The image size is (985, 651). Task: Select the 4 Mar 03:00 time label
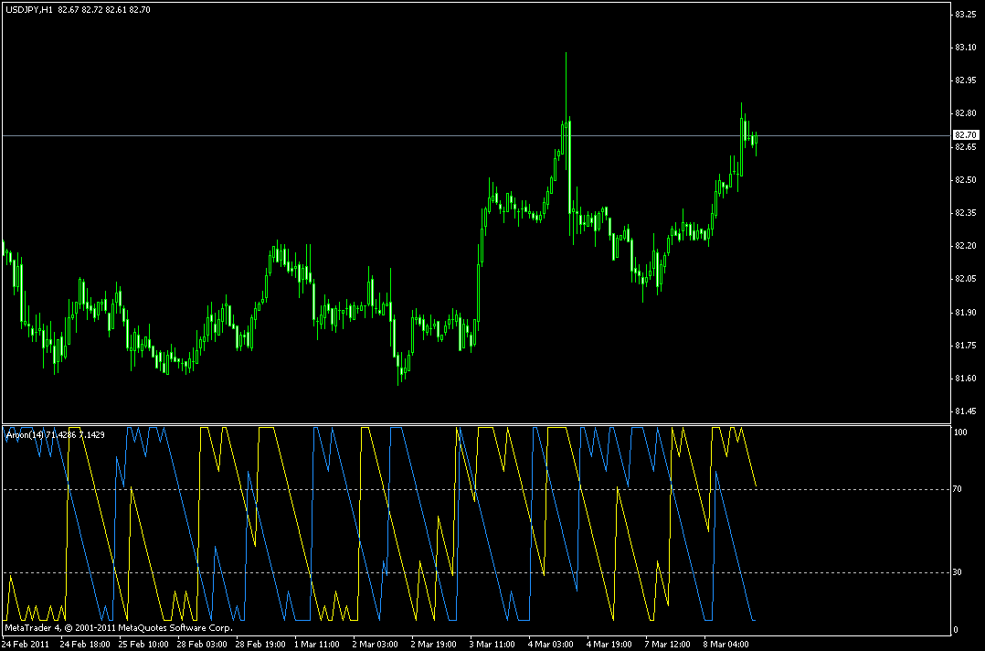[x=551, y=644]
